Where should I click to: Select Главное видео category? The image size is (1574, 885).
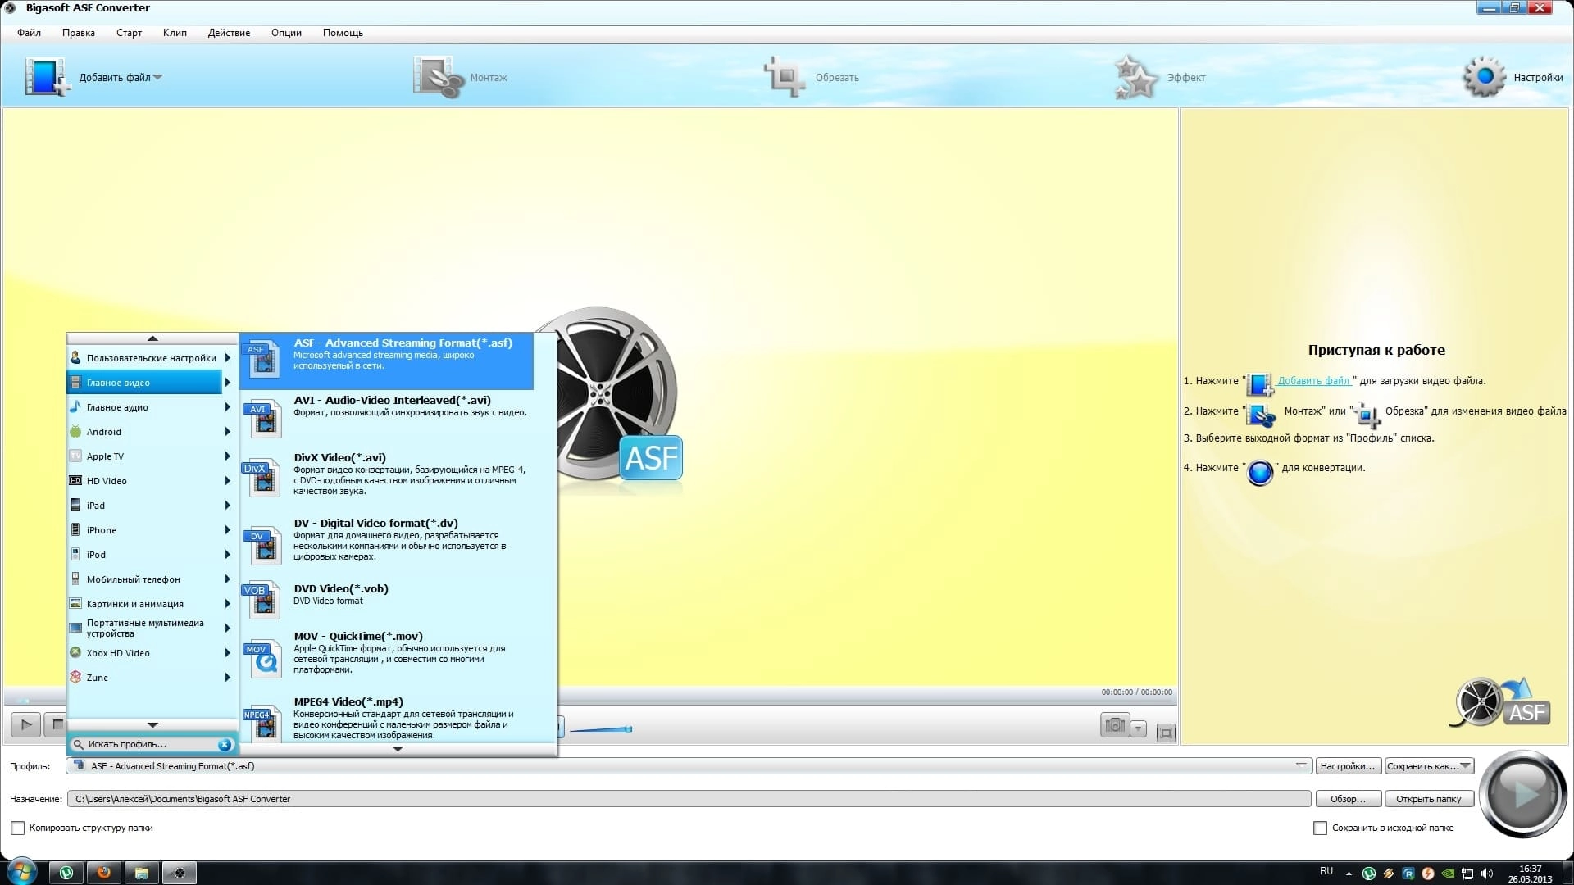[x=144, y=383]
